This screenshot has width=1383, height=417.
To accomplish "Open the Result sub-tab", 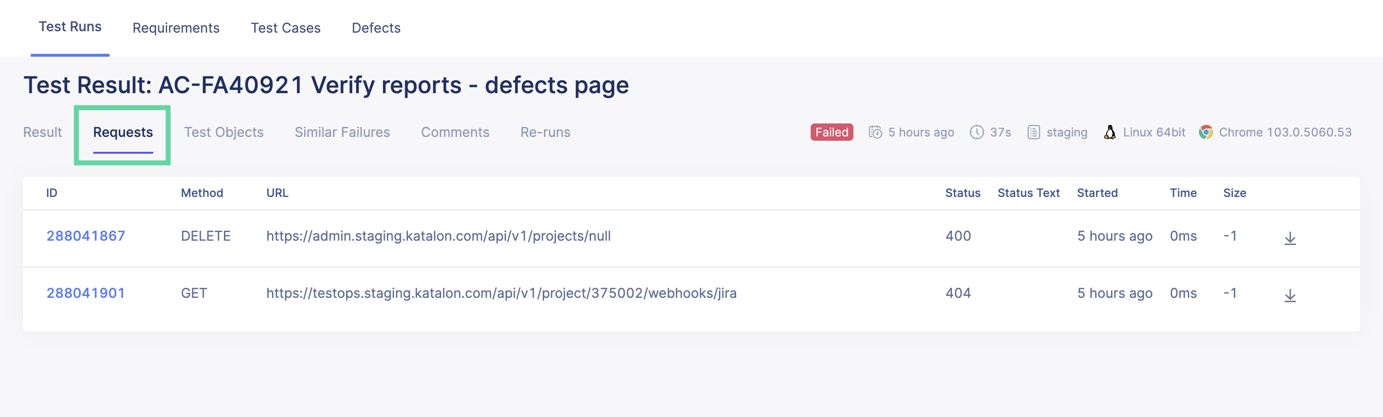I will 42,132.
